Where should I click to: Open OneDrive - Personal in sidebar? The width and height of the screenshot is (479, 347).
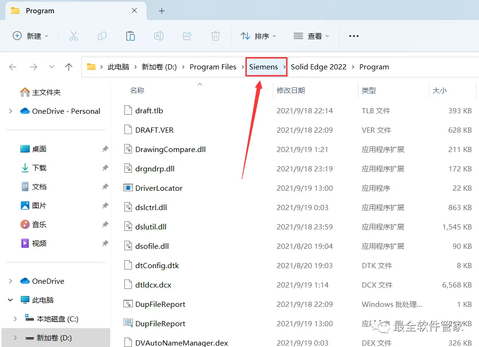point(60,111)
